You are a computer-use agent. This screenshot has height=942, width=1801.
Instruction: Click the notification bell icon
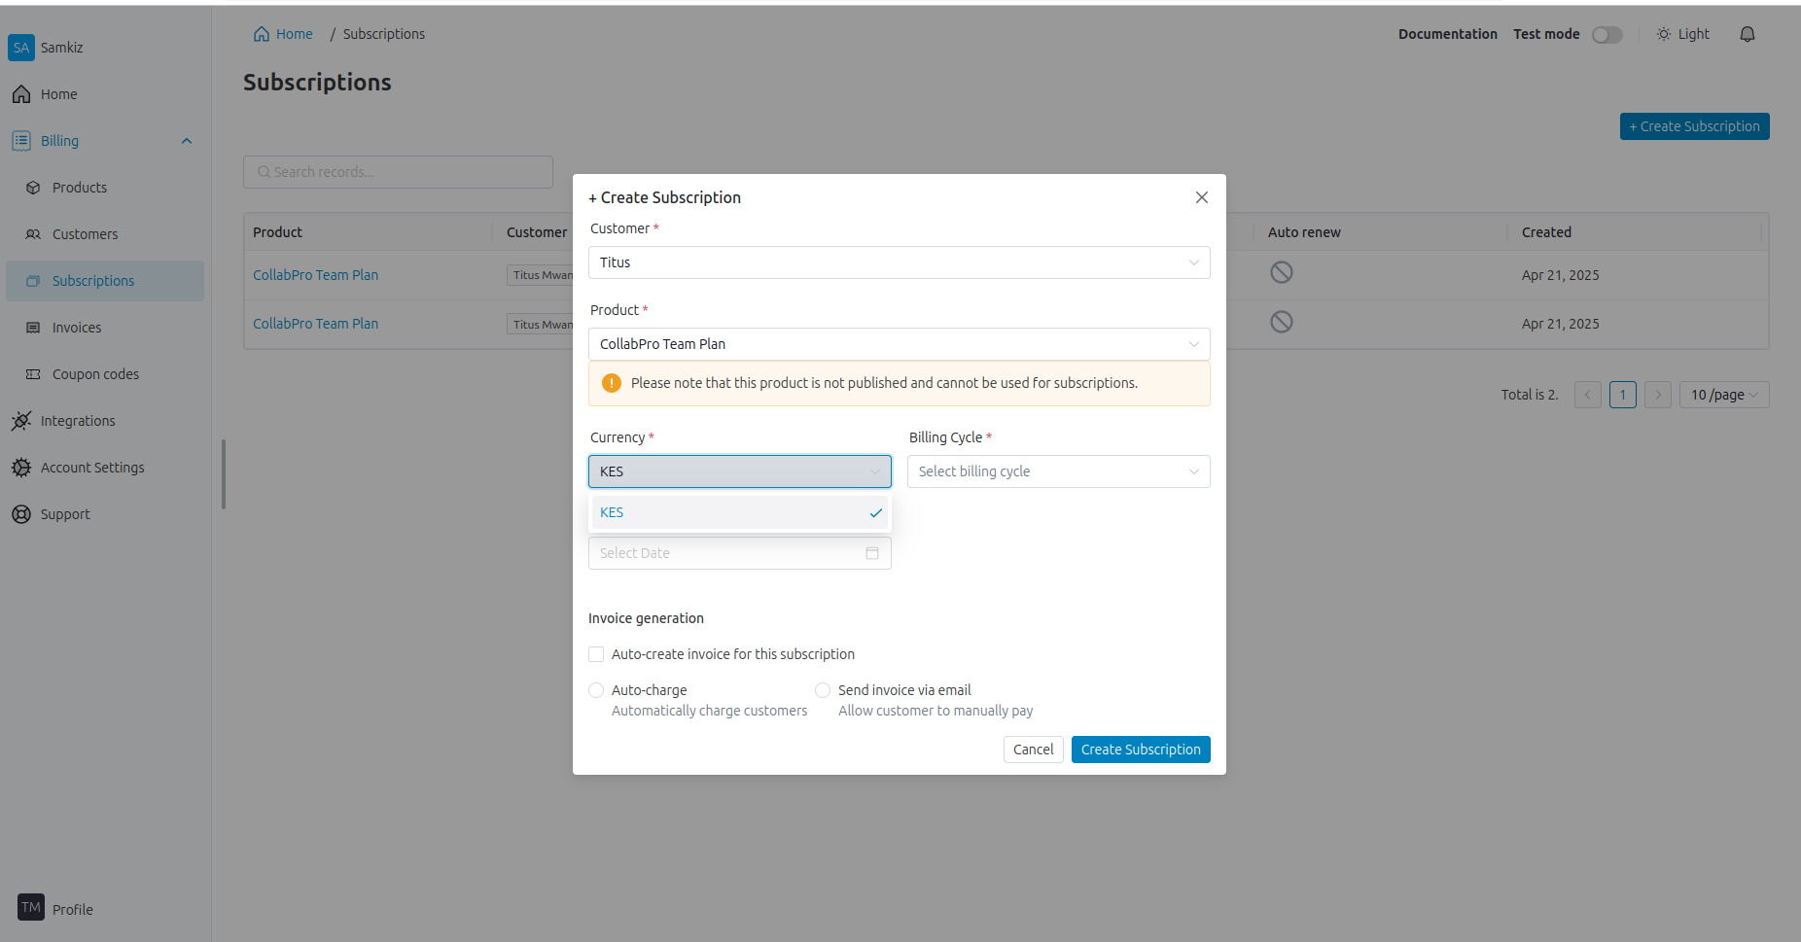[1747, 34]
